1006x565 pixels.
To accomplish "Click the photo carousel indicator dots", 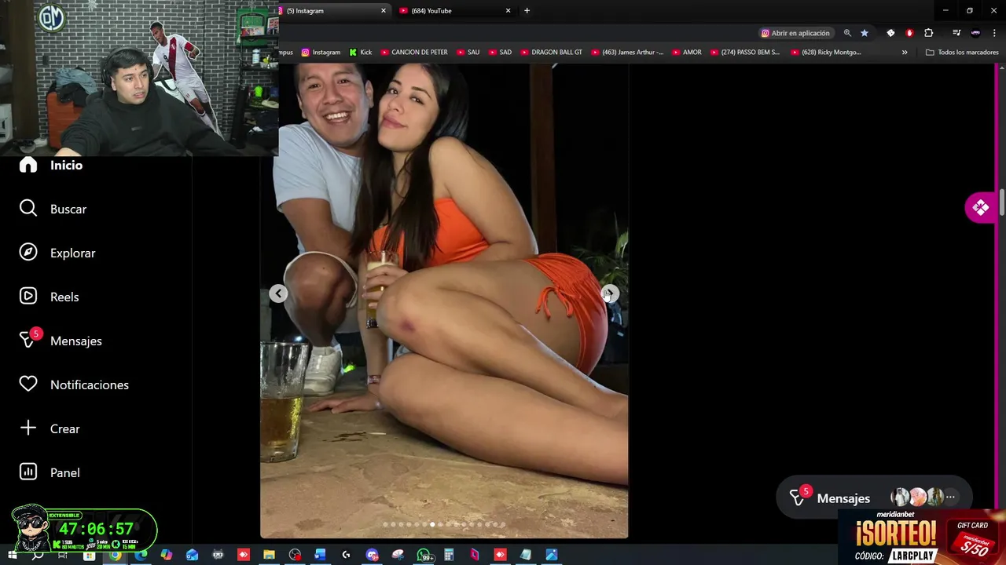I will pyautogui.click(x=444, y=524).
